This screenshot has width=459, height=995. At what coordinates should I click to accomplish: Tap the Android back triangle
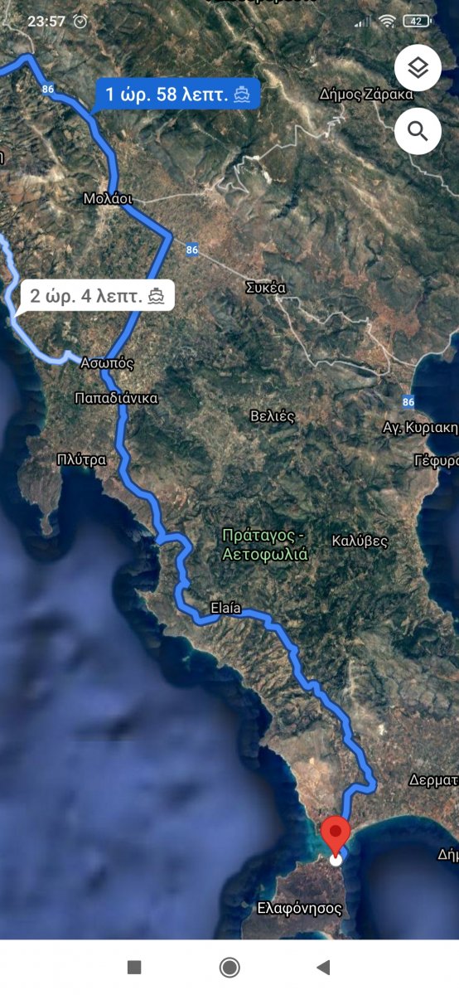pyautogui.click(x=324, y=967)
